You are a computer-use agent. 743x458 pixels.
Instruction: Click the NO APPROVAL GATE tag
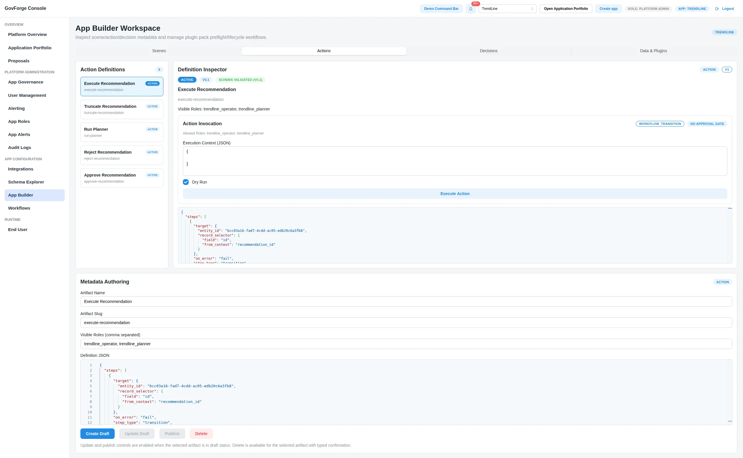click(x=707, y=124)
